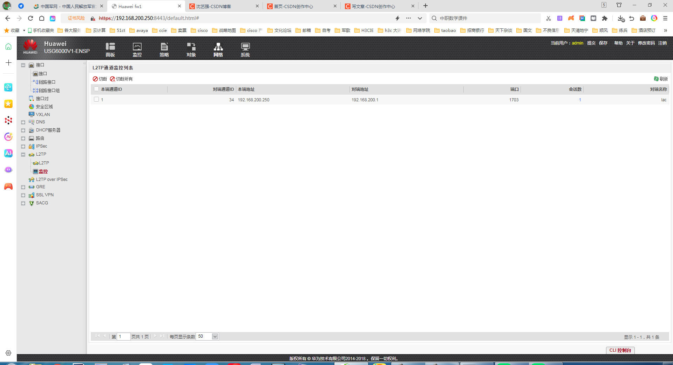Click the 提交 commit link
This screenshot has height=365, width=673.
[x=591, y=43]
